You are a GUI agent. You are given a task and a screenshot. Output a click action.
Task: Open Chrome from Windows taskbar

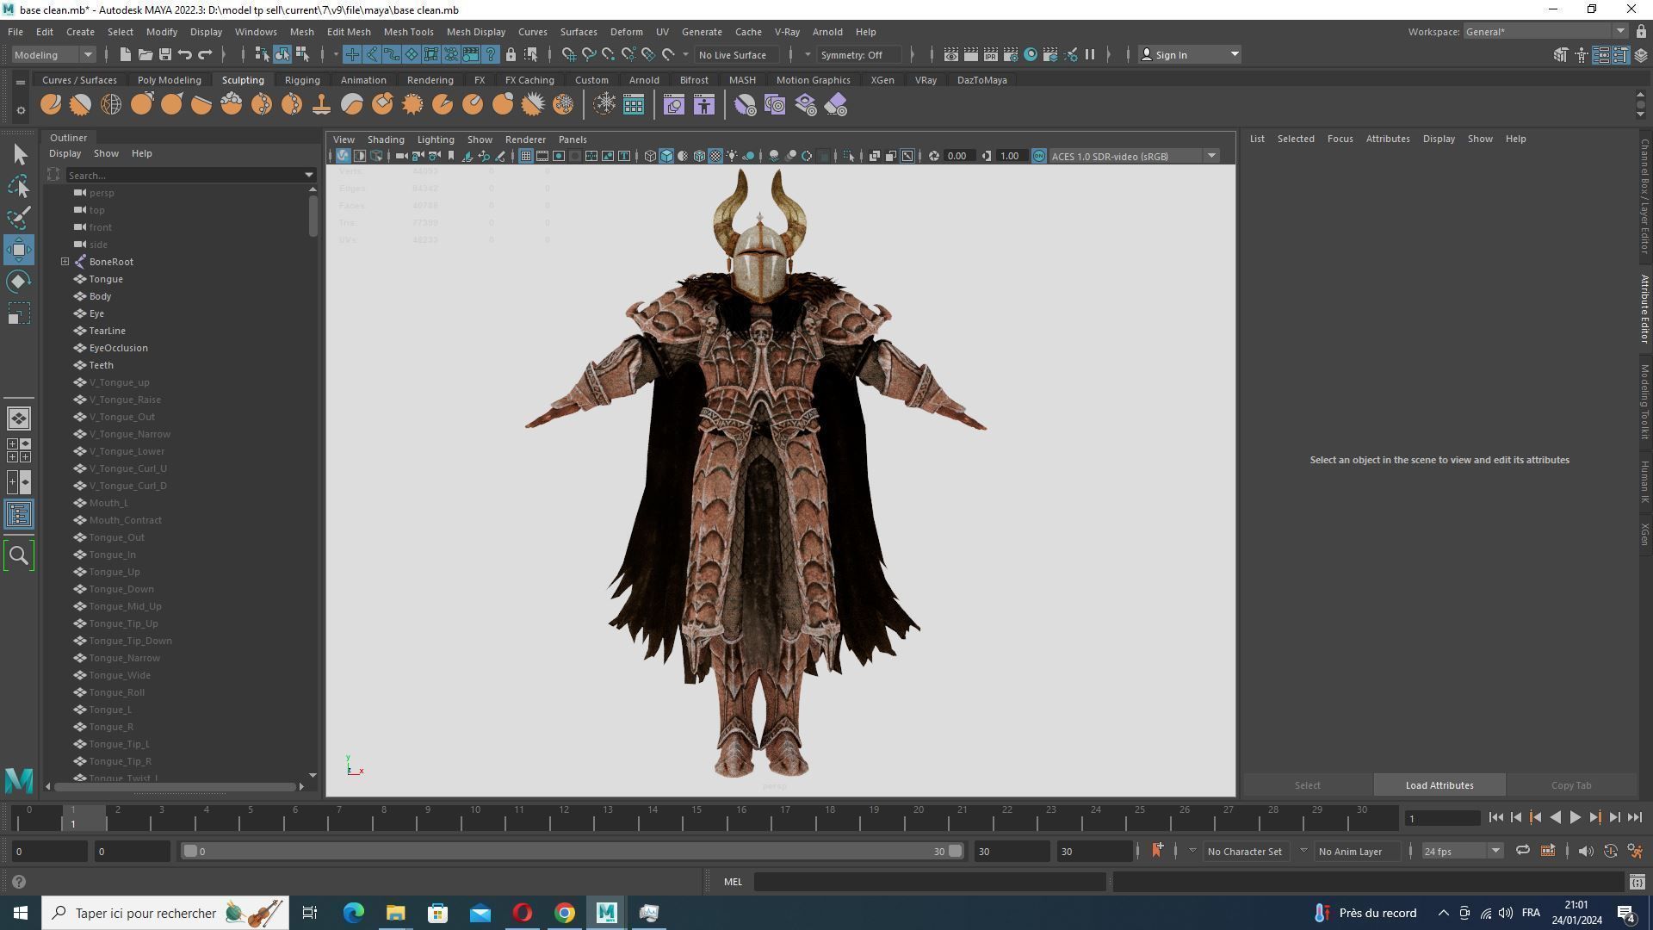[x=564, y=913]
